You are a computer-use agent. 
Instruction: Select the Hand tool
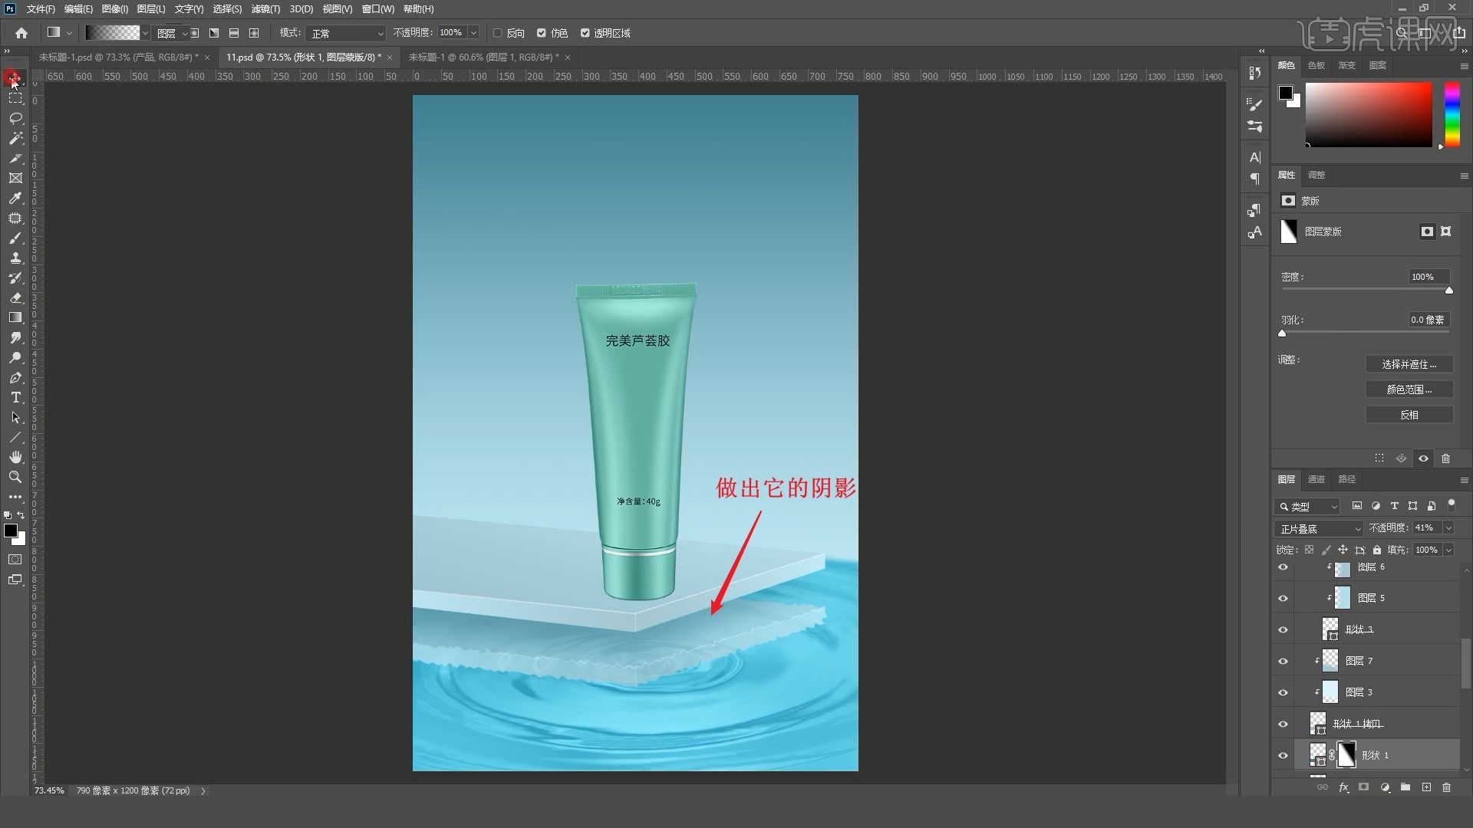15,457
